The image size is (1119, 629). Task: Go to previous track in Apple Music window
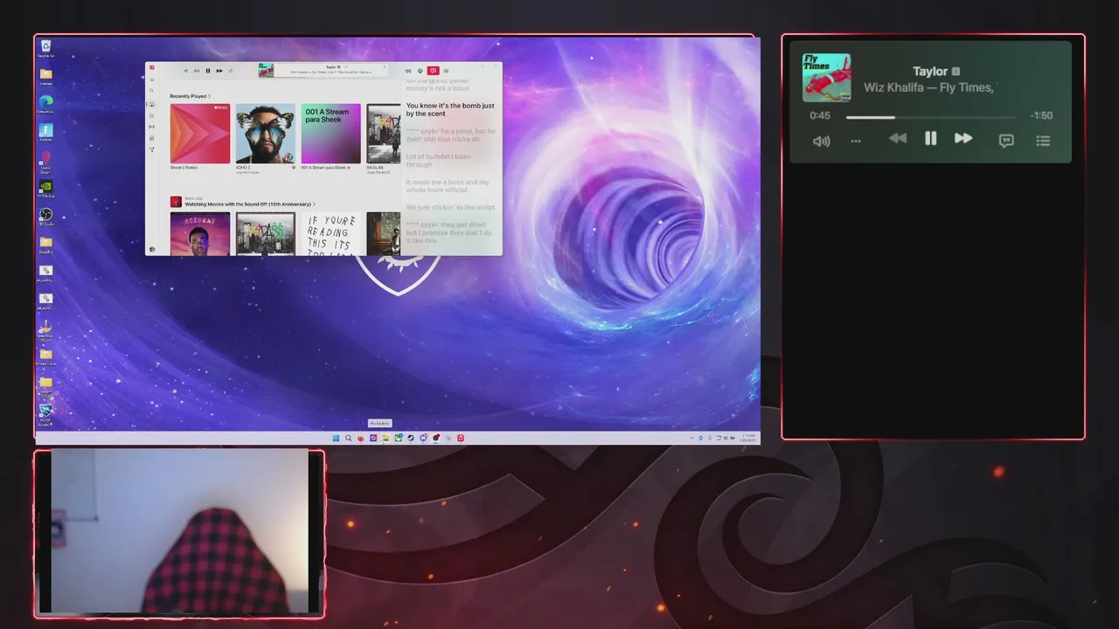coord(196,71)
